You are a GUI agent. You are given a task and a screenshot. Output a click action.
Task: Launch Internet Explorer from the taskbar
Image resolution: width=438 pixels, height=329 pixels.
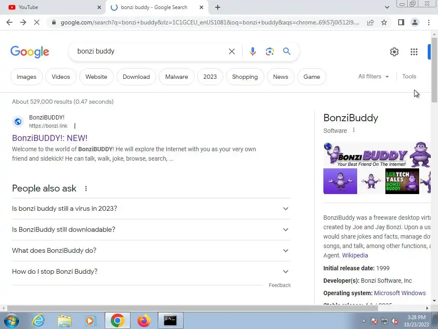38,320
